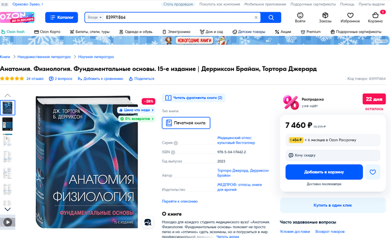Show next thumbnails with down chevron

[x=8, y=210]
